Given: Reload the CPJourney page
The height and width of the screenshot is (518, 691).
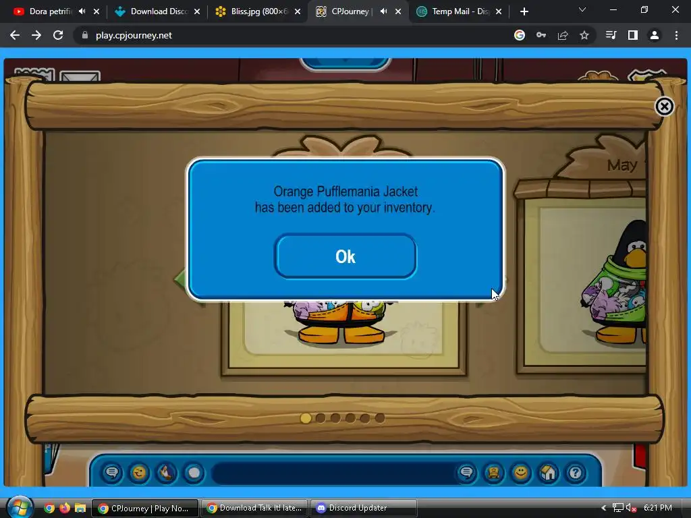Looking at the screenshot, I should [x=58, y=35].
